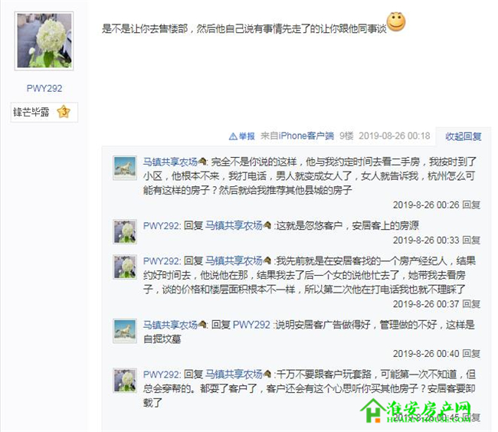Click the 锋芒毕露 level badge star icon

tap(64, 112)
